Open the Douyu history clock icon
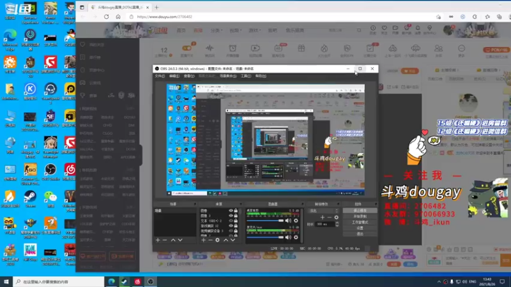The height and width of the screenshot is (287, 511). (x=373, y=29)
